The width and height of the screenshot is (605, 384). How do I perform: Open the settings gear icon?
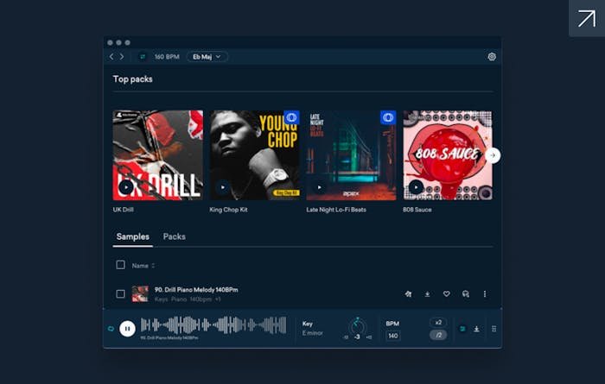click(x=492, y=57)
